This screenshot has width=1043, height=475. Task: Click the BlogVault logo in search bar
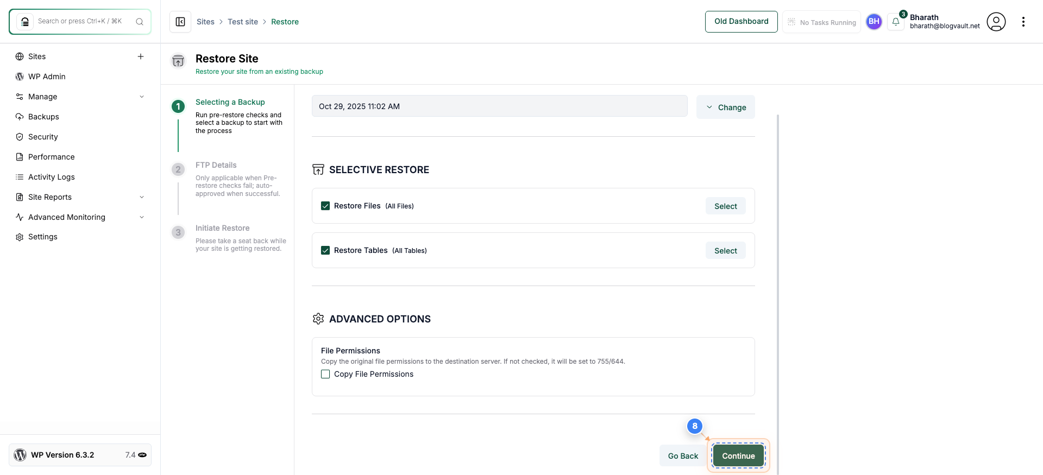click(25, 22)
